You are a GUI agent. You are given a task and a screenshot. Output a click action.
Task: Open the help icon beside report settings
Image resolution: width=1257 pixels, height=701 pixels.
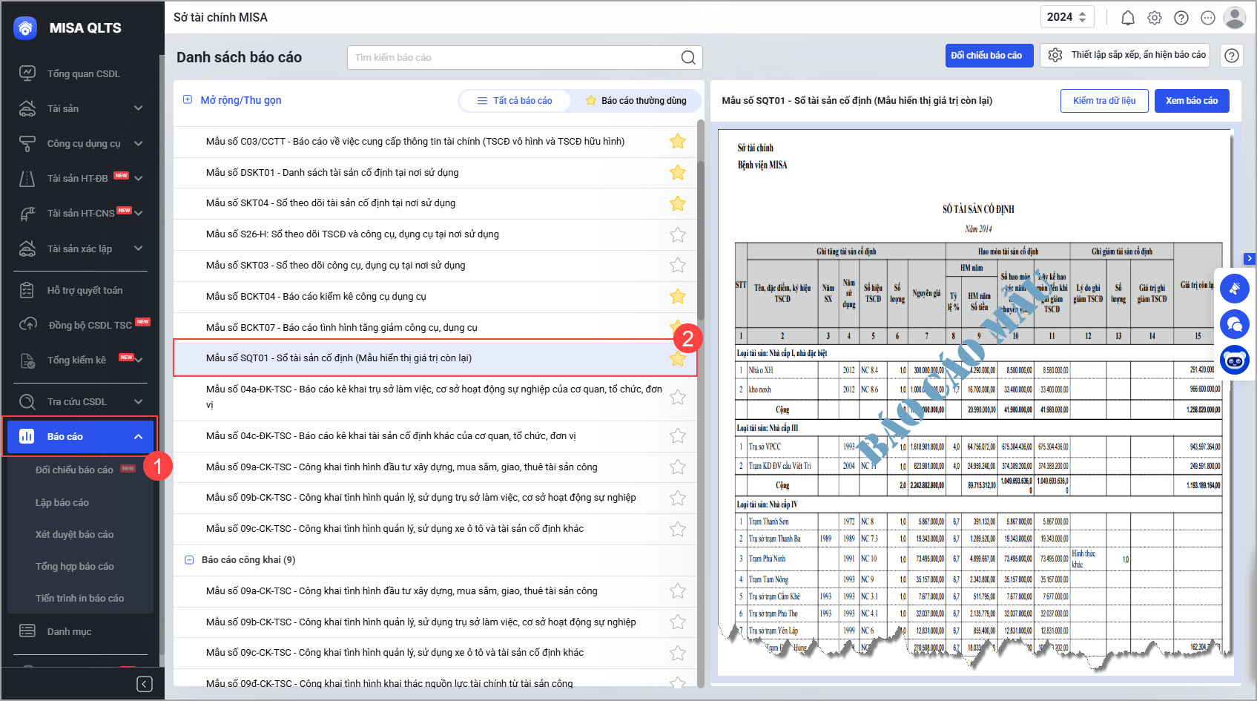click(1232, 56)
